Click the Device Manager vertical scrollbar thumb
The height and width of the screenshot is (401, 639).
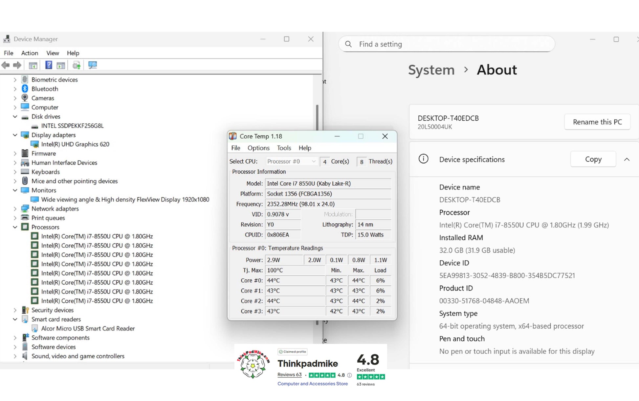pos(317,118)
